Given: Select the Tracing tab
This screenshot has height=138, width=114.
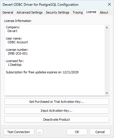Looking at the screenshot, I should [78, 12].
